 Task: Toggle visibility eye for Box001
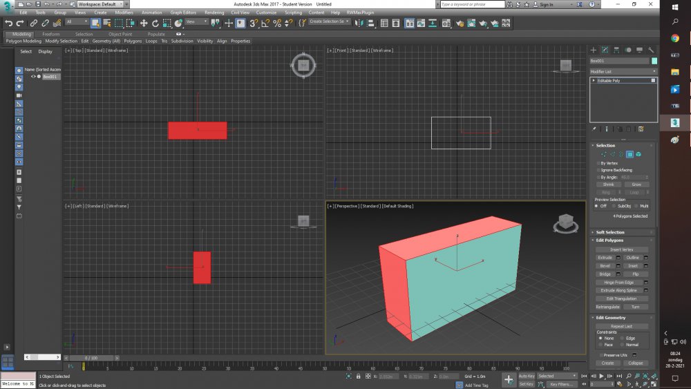point(33,77)
